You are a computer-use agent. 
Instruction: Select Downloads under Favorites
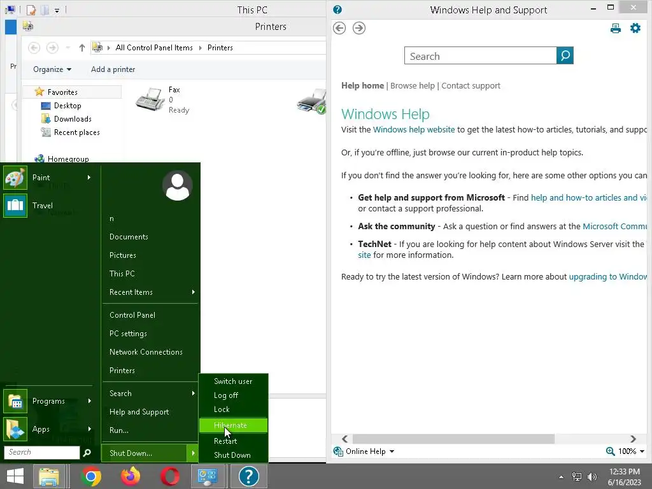(x=73, y=119)
